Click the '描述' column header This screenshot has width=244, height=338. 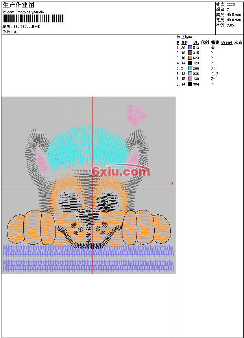pos(215,42)
